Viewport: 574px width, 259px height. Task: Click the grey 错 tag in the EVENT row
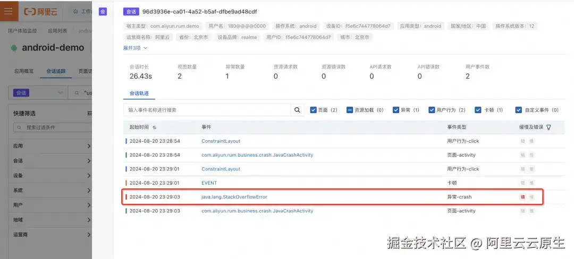(523, 183)
